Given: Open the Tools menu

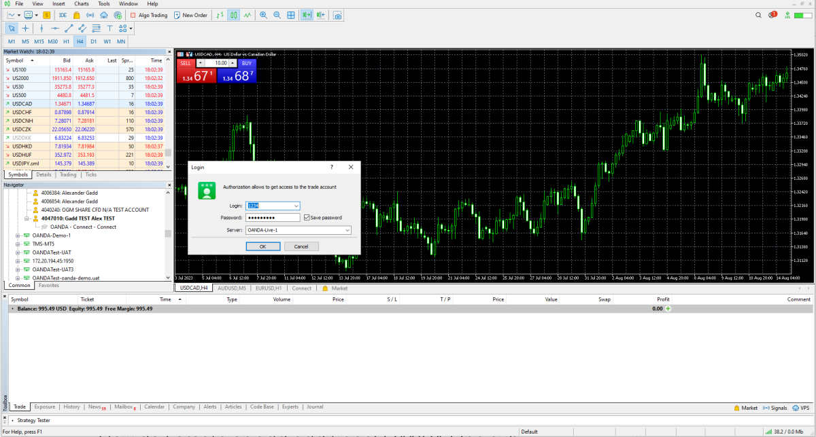Looking at the screenshot, I should (x=103, y=4).
